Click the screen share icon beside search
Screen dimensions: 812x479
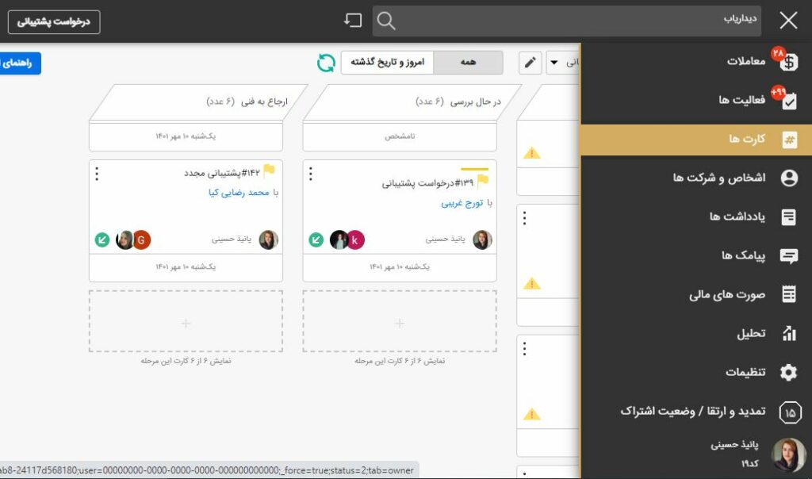pyautogui.click(x=353, y=20)
